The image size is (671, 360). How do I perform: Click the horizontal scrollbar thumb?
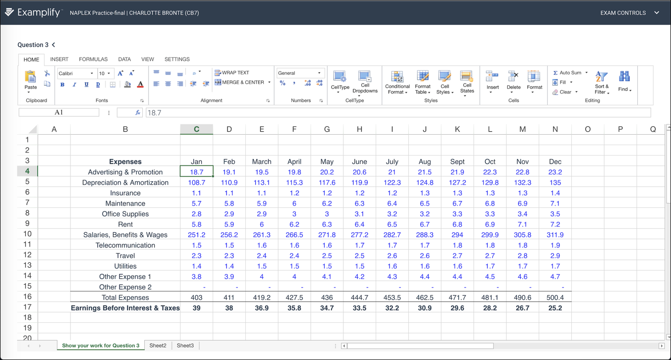point(421,346)
